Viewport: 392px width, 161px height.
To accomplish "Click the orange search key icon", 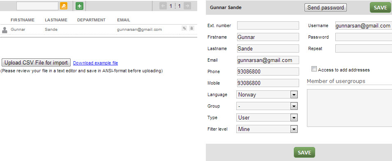I will (64, 6).
